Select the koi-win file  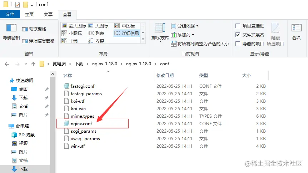click(x=78, y=109)
